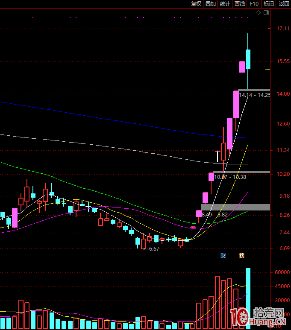Open F10 company information
Screen dimensions: 291x330
(254, 4)
